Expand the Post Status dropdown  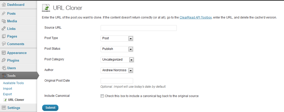pos(117,49)
